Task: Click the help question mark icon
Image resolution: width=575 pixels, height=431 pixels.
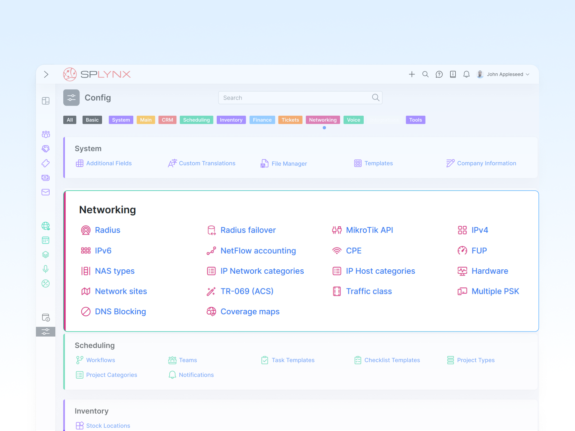Action: 439,74
